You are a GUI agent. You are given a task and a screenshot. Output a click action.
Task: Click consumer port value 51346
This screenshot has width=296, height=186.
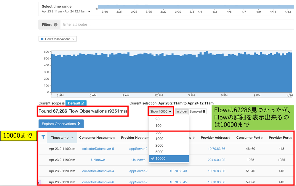click(250, 171)
